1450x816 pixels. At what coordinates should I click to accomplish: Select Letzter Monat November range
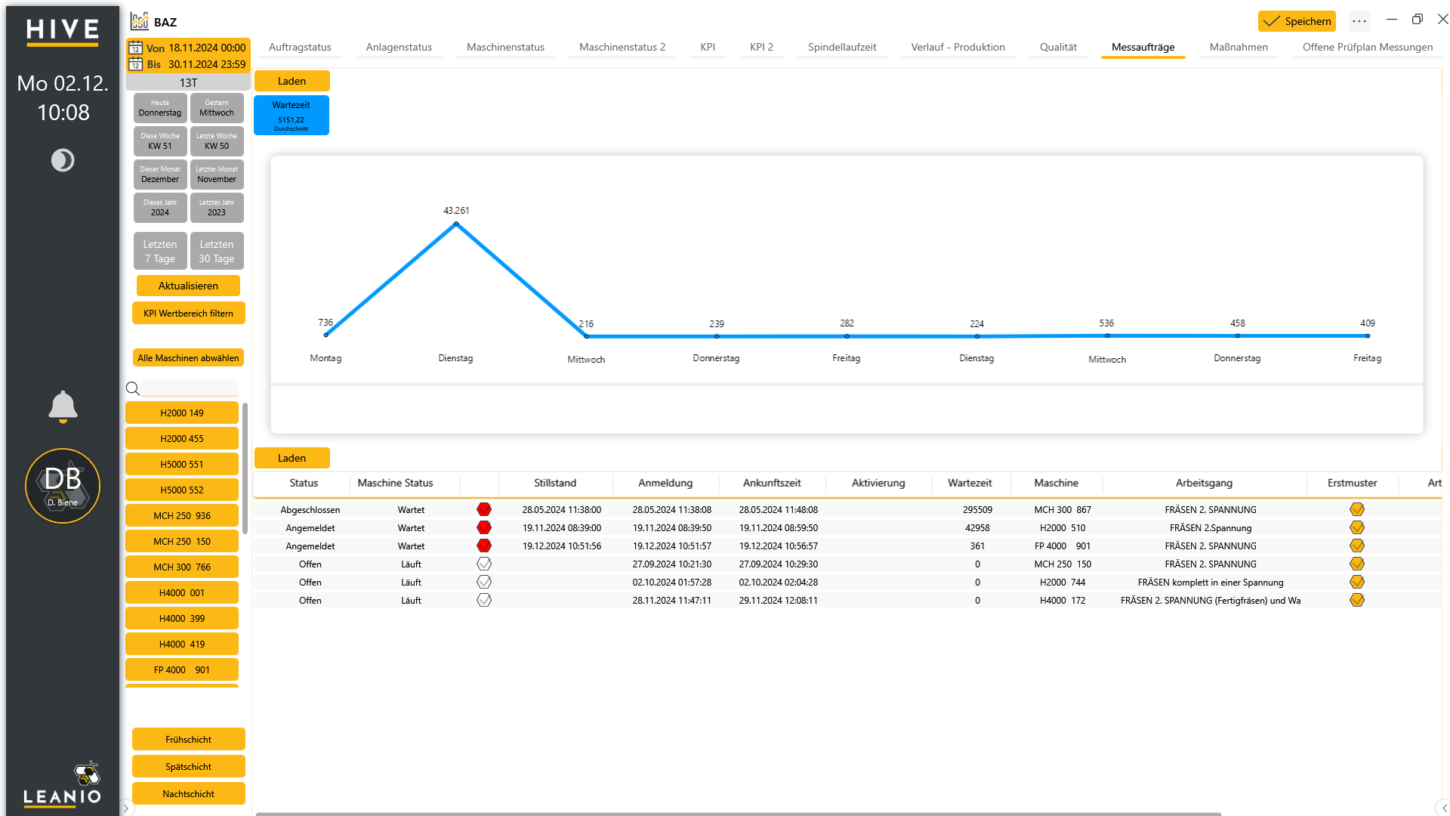[x=217, y=175]
